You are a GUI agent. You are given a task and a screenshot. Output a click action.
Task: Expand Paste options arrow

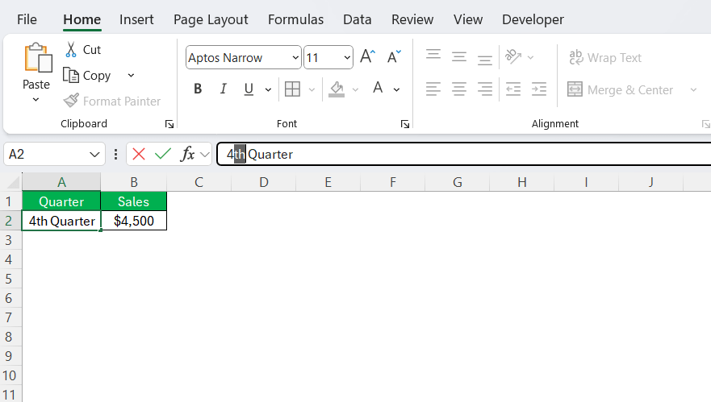pyautogui.click(x=36, y=100)
